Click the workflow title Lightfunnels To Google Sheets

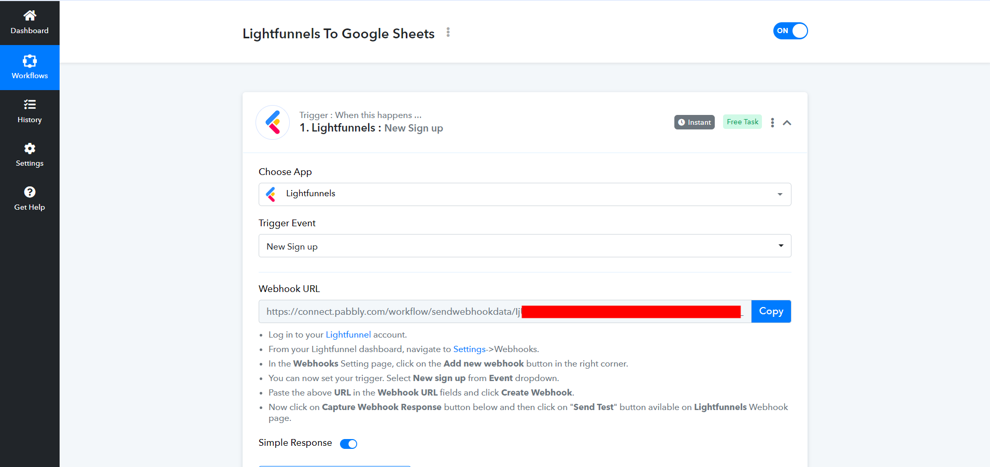pyautogui.click(x=338, y=34)
